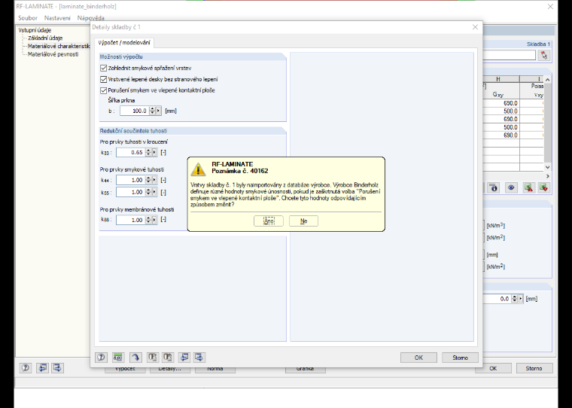Click Storno in the main RF-LAMINATE window

coord(534,368)
